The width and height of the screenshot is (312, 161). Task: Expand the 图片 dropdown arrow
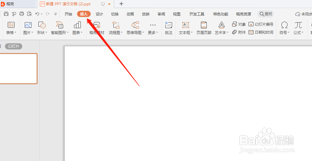point(32,32)
